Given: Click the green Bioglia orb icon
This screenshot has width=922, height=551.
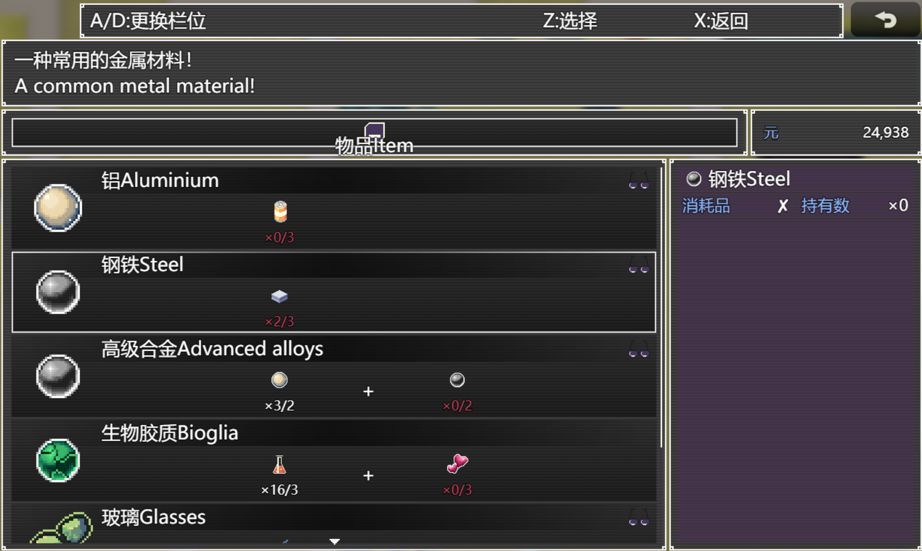Looking at the screenshot, I should [x=58, y=460].
